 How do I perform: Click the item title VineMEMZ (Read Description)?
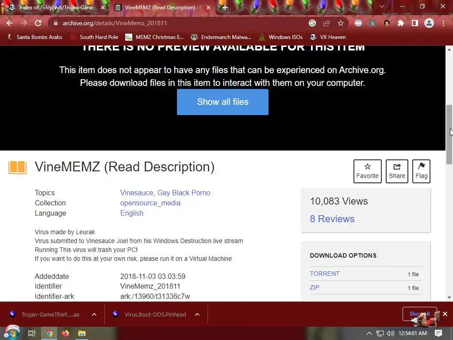(124, 167)
